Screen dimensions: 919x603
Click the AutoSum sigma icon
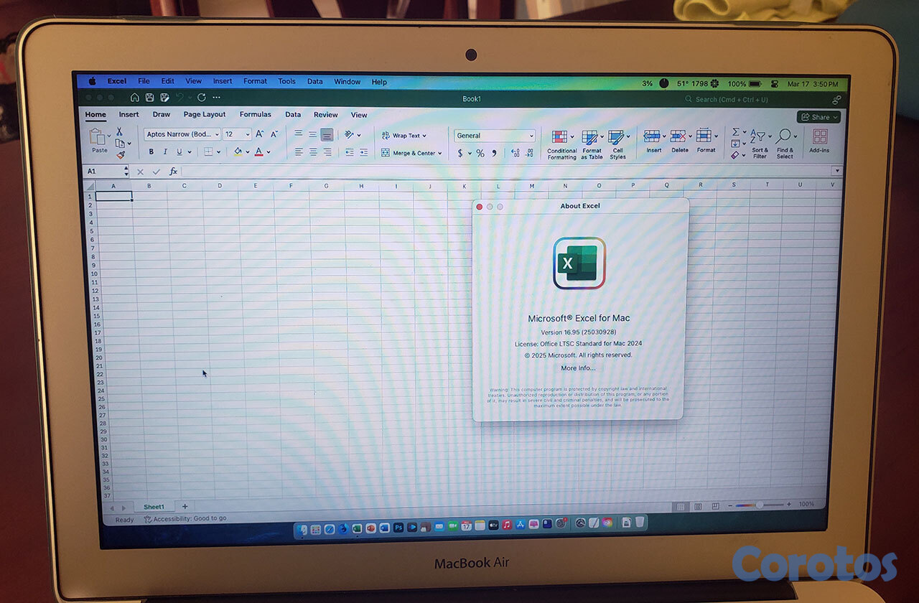pos(735,132)
